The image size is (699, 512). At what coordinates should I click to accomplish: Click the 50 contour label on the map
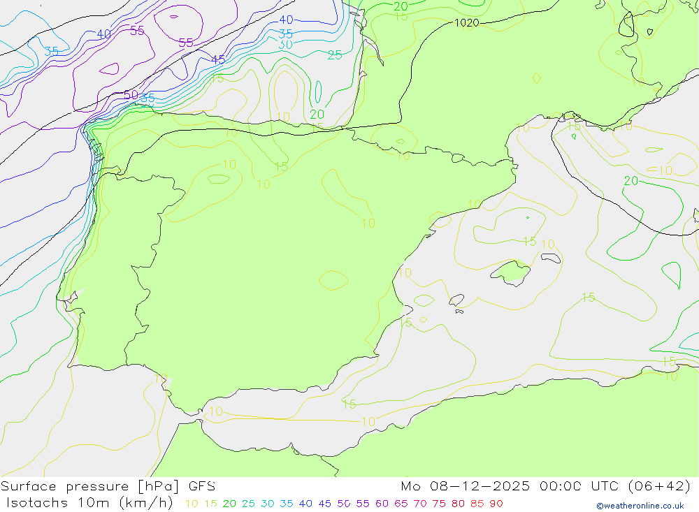coord(131,95)
